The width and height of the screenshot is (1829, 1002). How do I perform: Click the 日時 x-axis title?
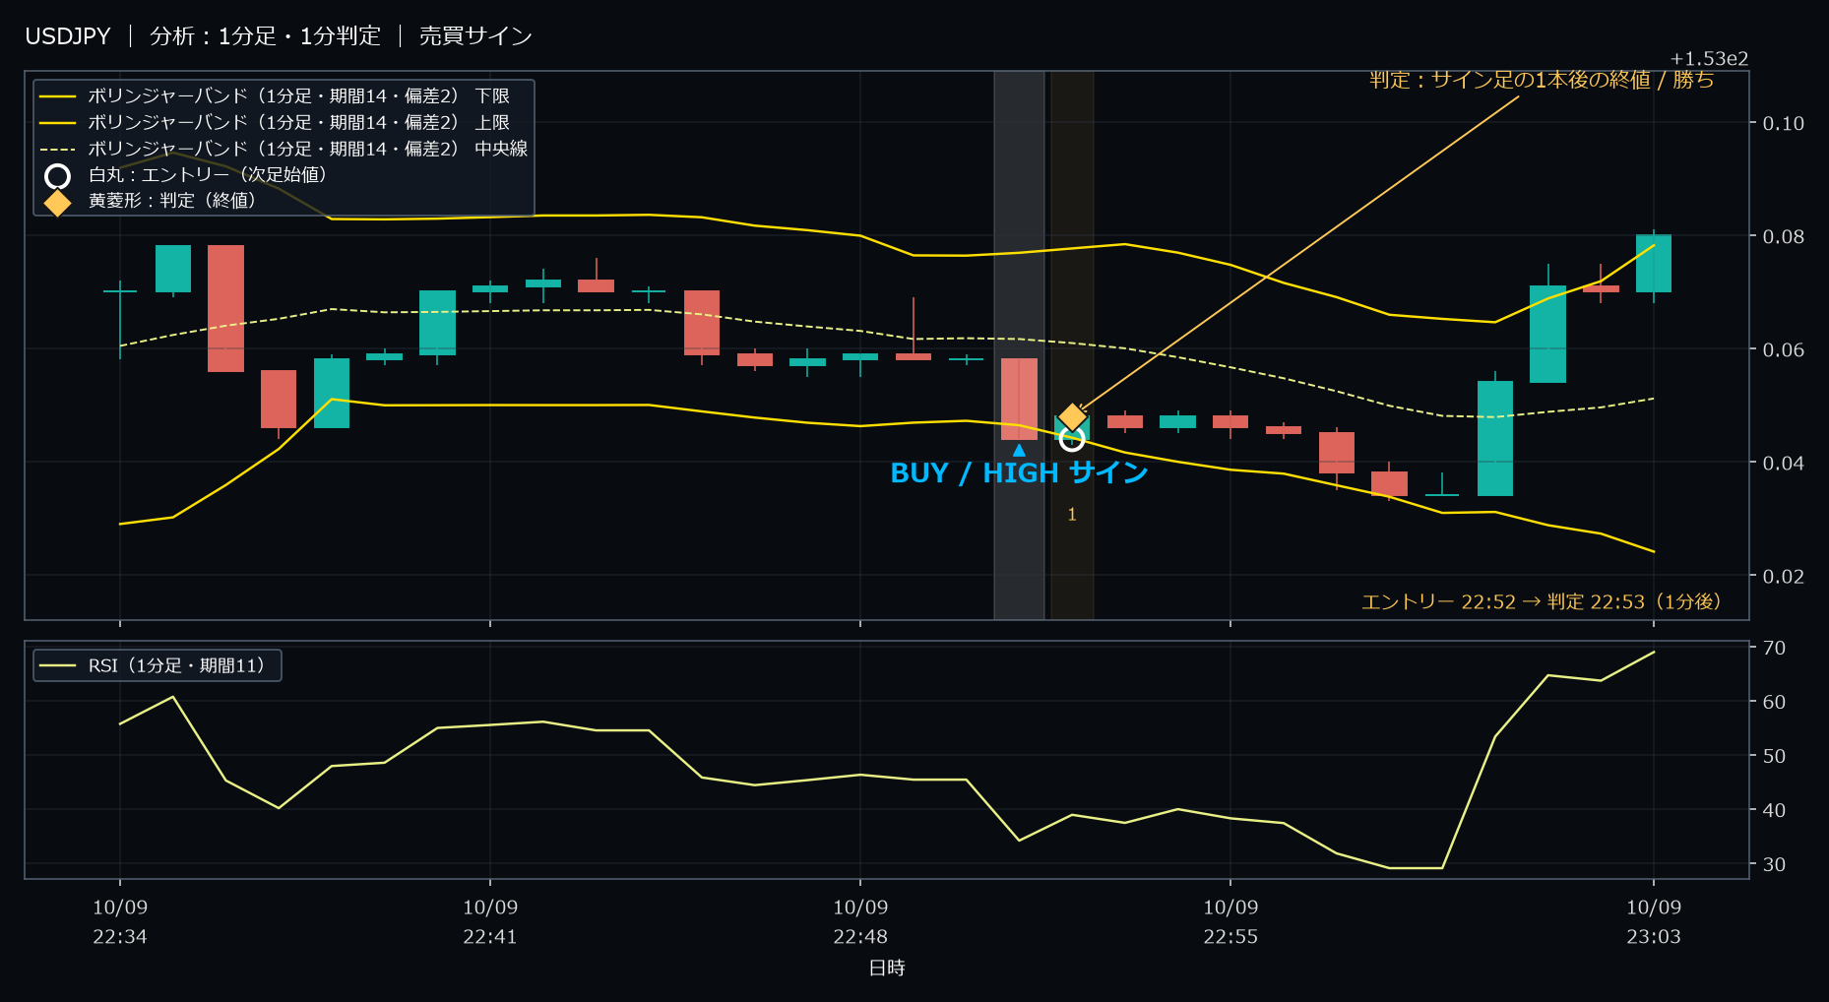coord(887,969)
